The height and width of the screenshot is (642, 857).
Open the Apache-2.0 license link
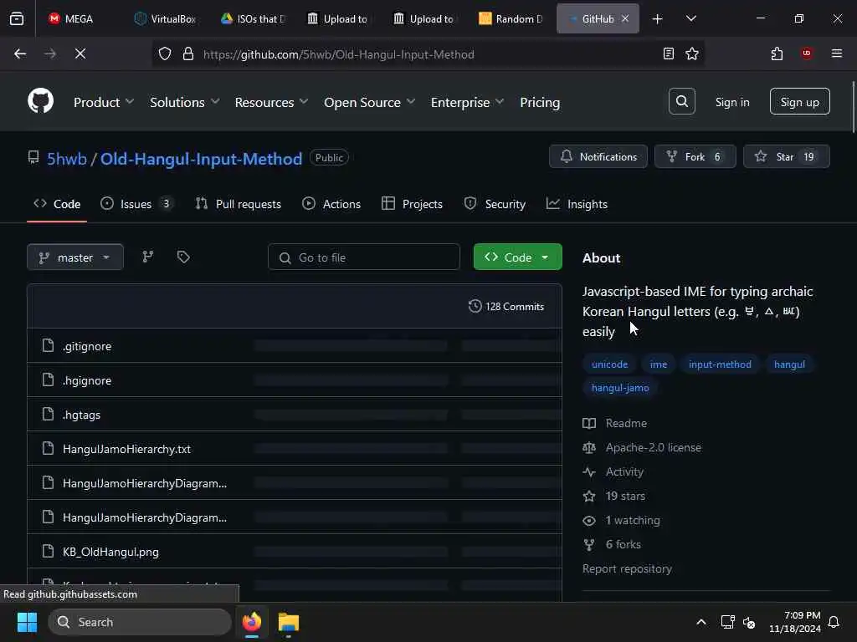[x=653, y=447]
